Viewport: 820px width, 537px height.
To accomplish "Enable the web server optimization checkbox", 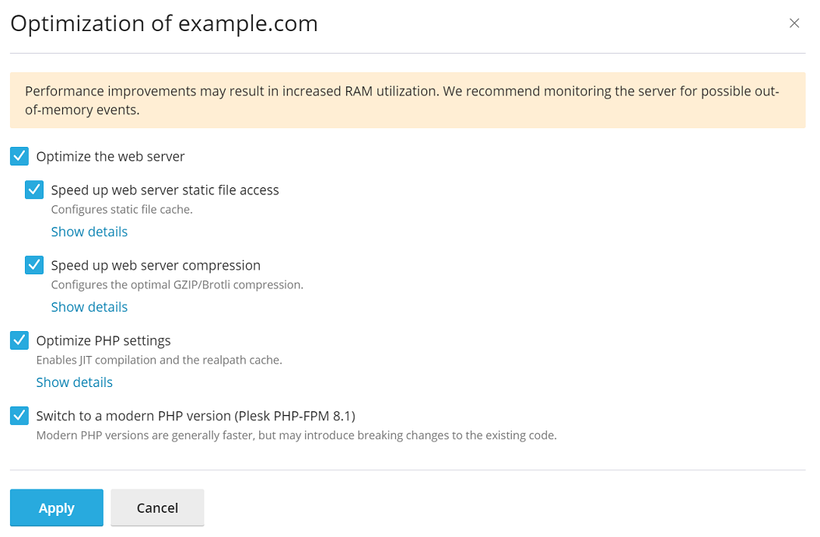I will (19, 156).
